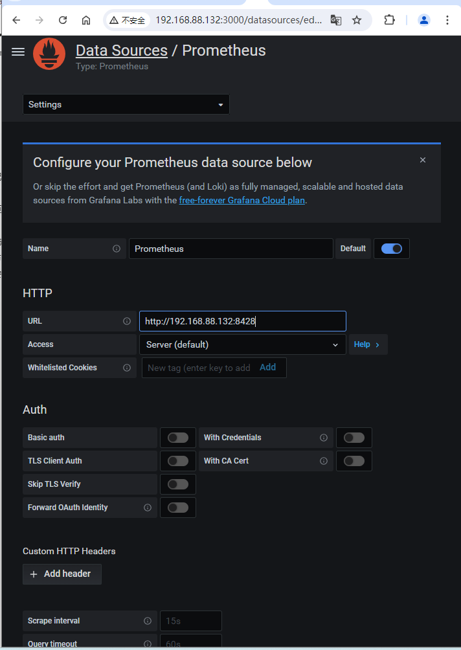
Task: Turn on Skip TLS Verify
Action: (178, 484)
